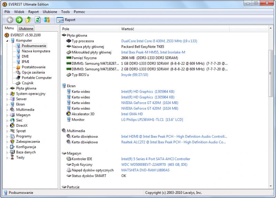Expand the Multimedia tree node

tap(7, 110)
